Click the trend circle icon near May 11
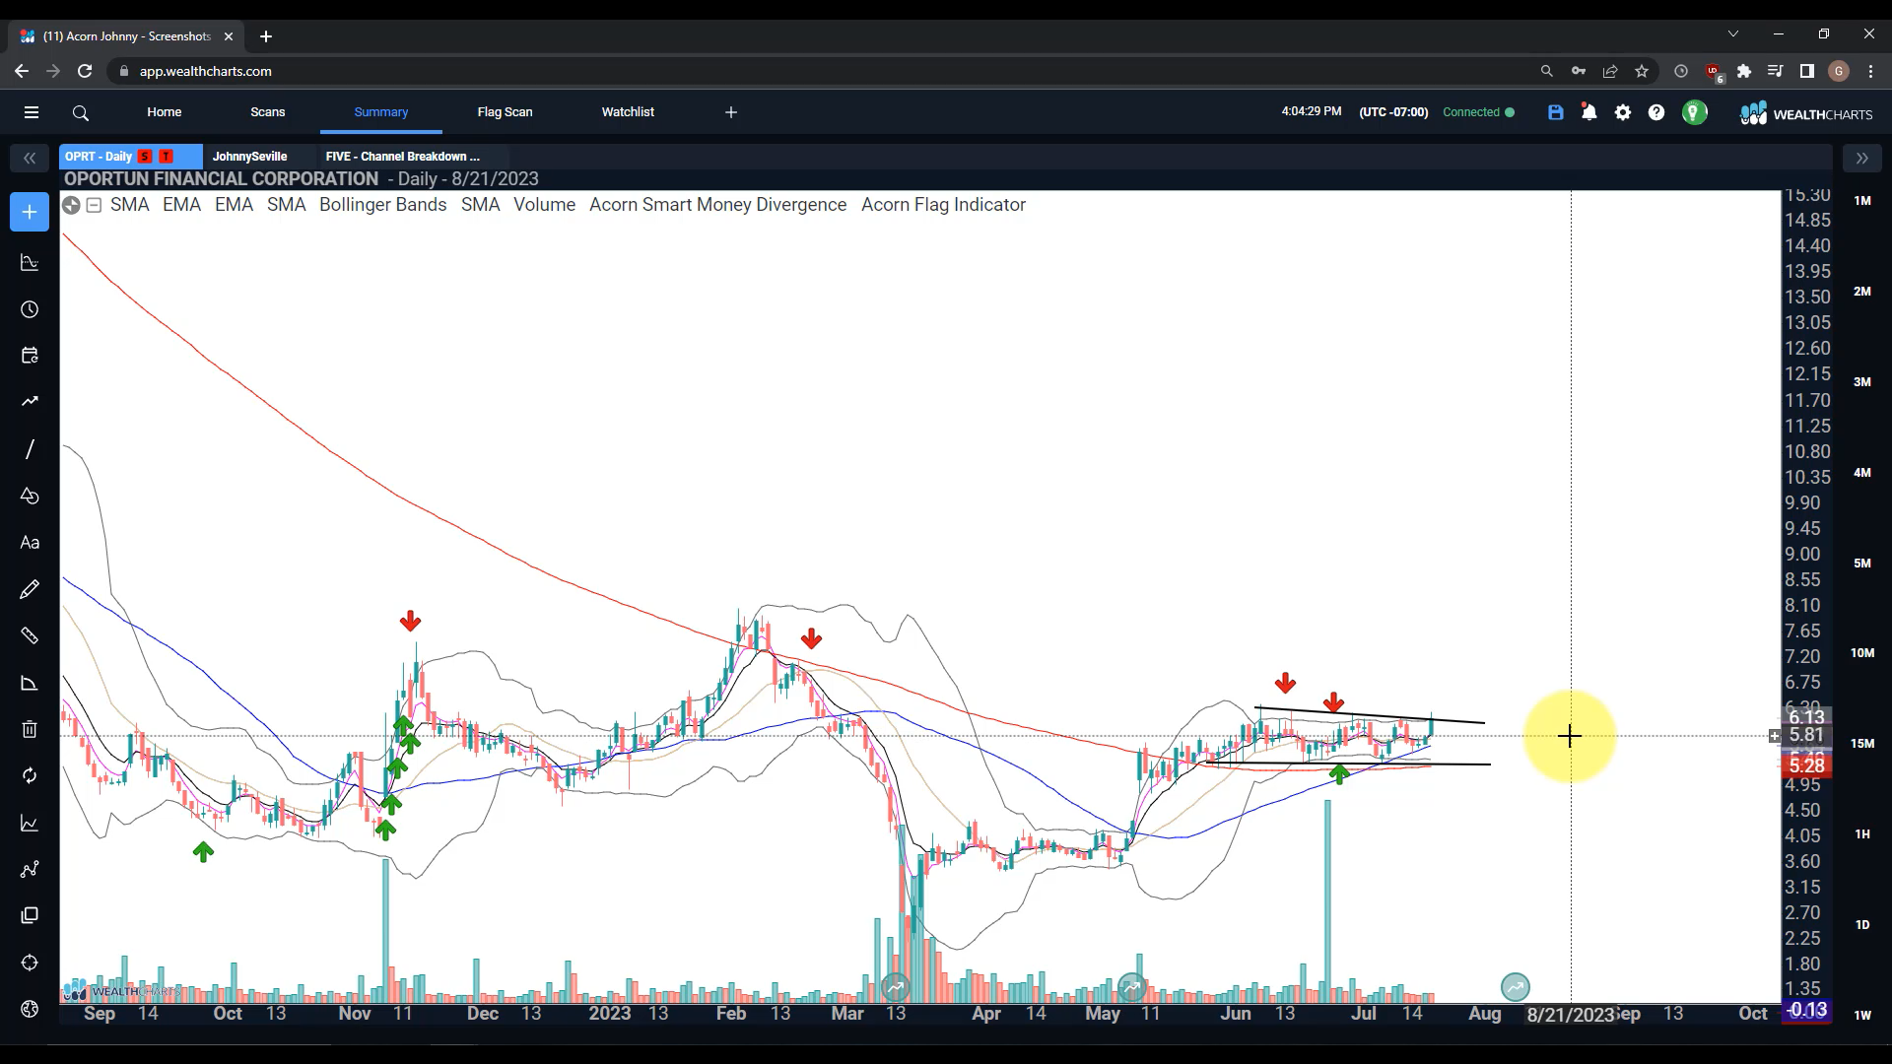Screen dimensions: 1892x1064 [1132, 986]
